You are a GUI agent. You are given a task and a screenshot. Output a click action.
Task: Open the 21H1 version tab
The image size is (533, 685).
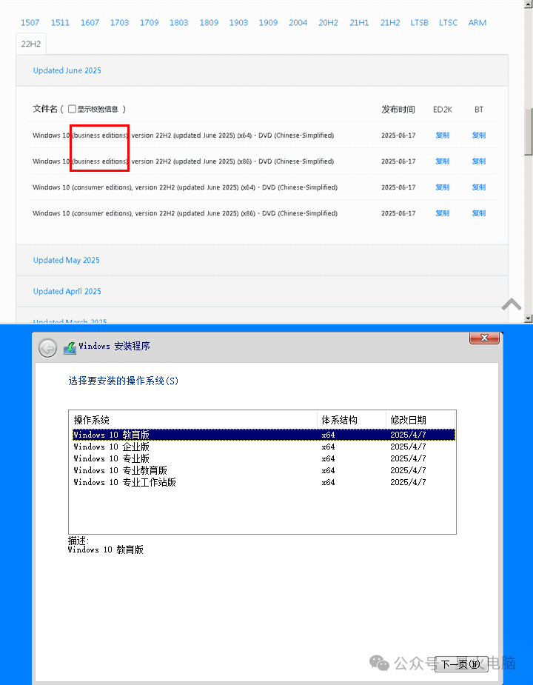359,23
